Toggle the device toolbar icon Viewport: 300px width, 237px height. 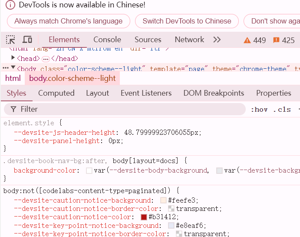point(27,40)
